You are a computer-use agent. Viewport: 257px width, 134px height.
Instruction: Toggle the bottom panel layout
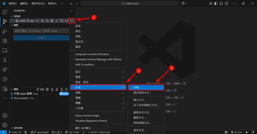221,3
